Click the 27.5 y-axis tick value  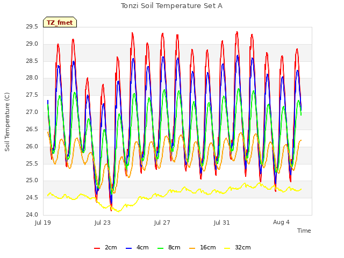pyautogui.click(x=32, y=95)
